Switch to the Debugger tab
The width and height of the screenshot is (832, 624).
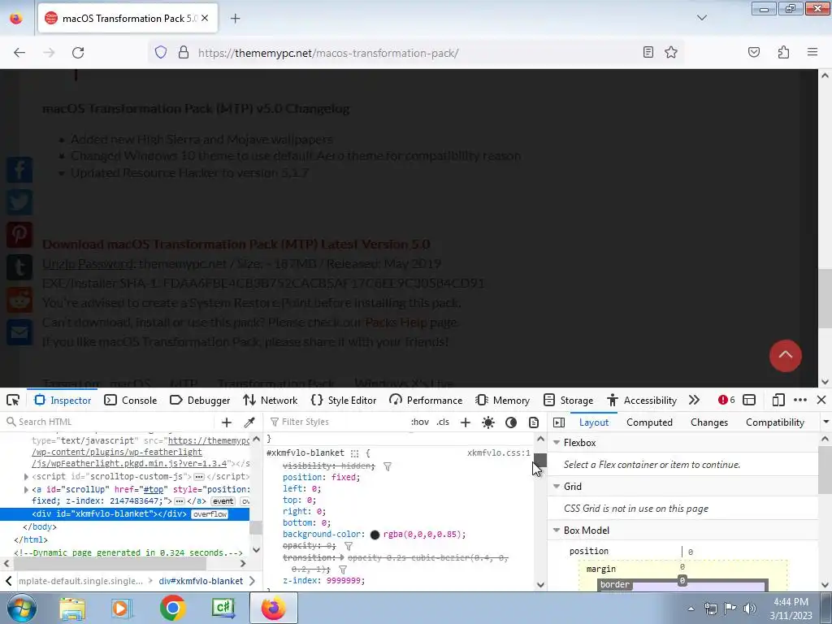pos(200,400)
